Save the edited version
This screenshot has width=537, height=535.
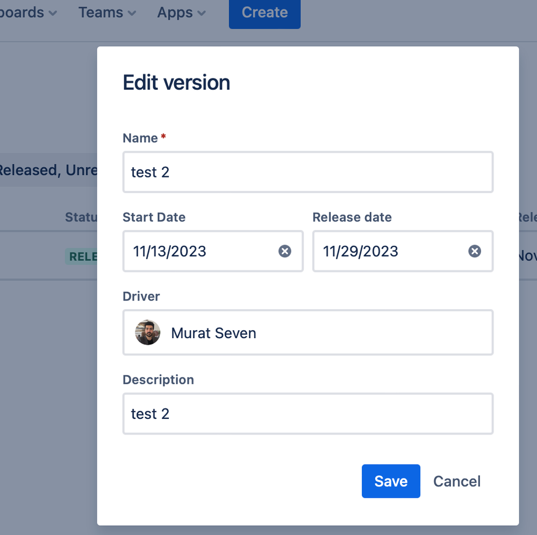[x=391, y=481]
